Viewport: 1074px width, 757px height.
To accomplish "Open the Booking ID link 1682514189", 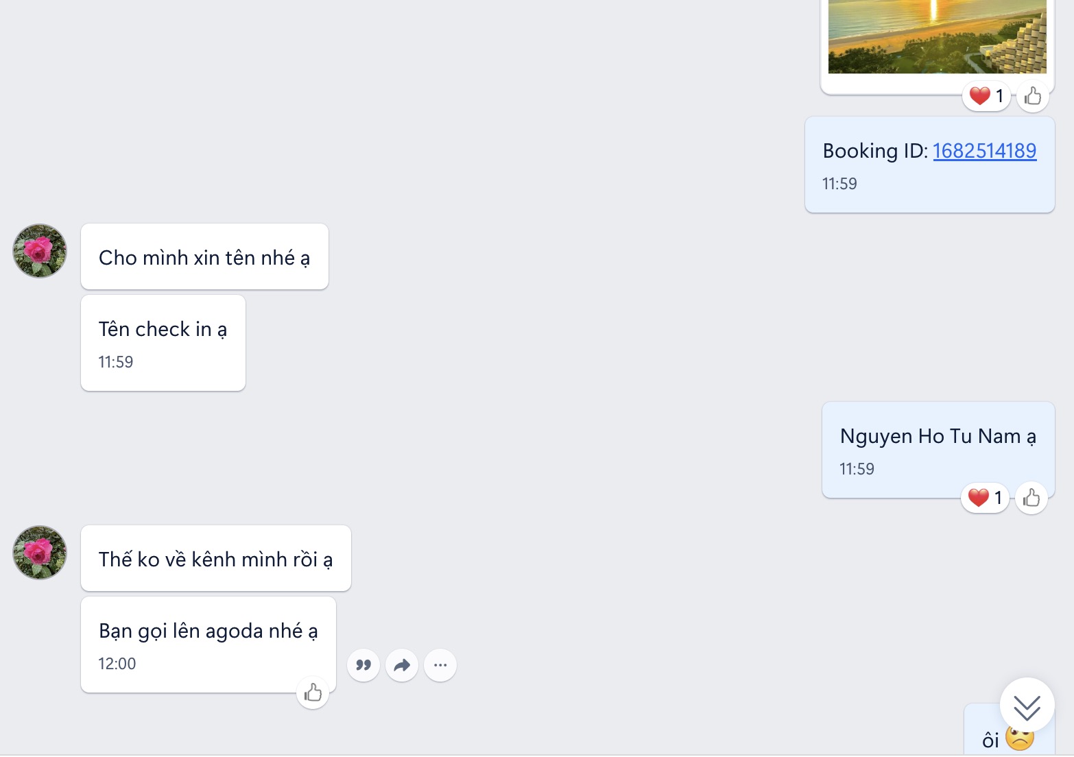I will (984, 151).
